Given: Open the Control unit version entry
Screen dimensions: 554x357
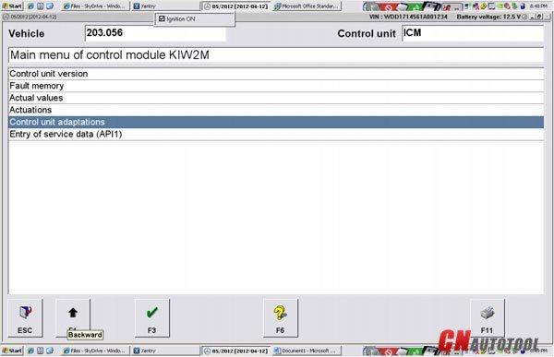Looking at the screenshot, I should tap(276, 74).
